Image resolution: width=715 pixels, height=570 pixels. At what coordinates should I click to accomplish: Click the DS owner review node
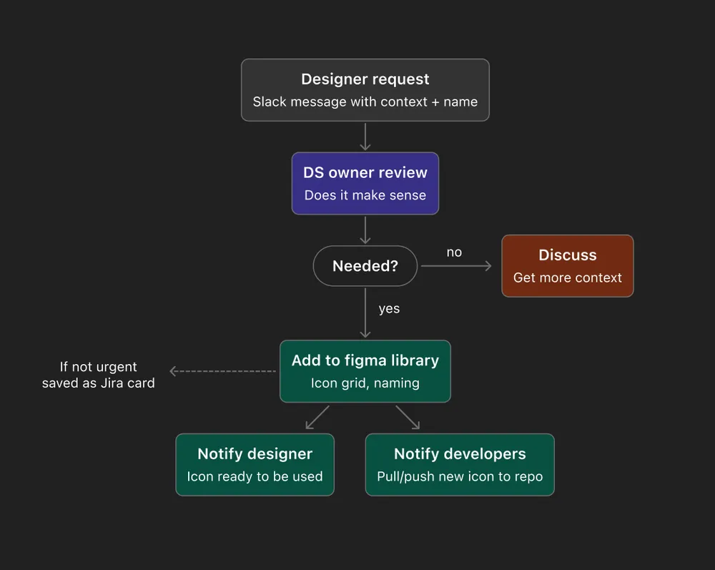click(365, 183)
